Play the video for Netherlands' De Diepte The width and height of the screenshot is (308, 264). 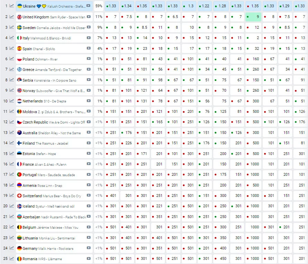(88, 101)
